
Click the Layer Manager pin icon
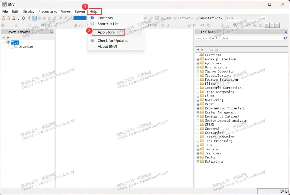click(x=51, y=32)
